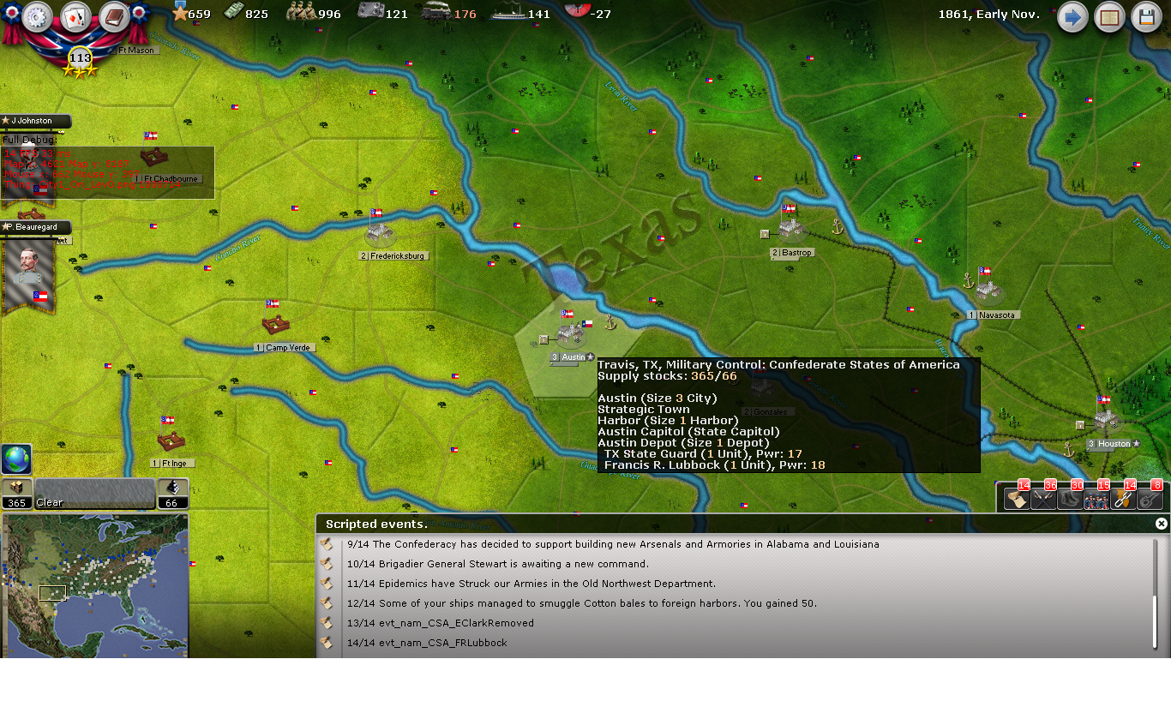Open the gear options menu button
The image size is (1171, 713).
tap(38, 17)
